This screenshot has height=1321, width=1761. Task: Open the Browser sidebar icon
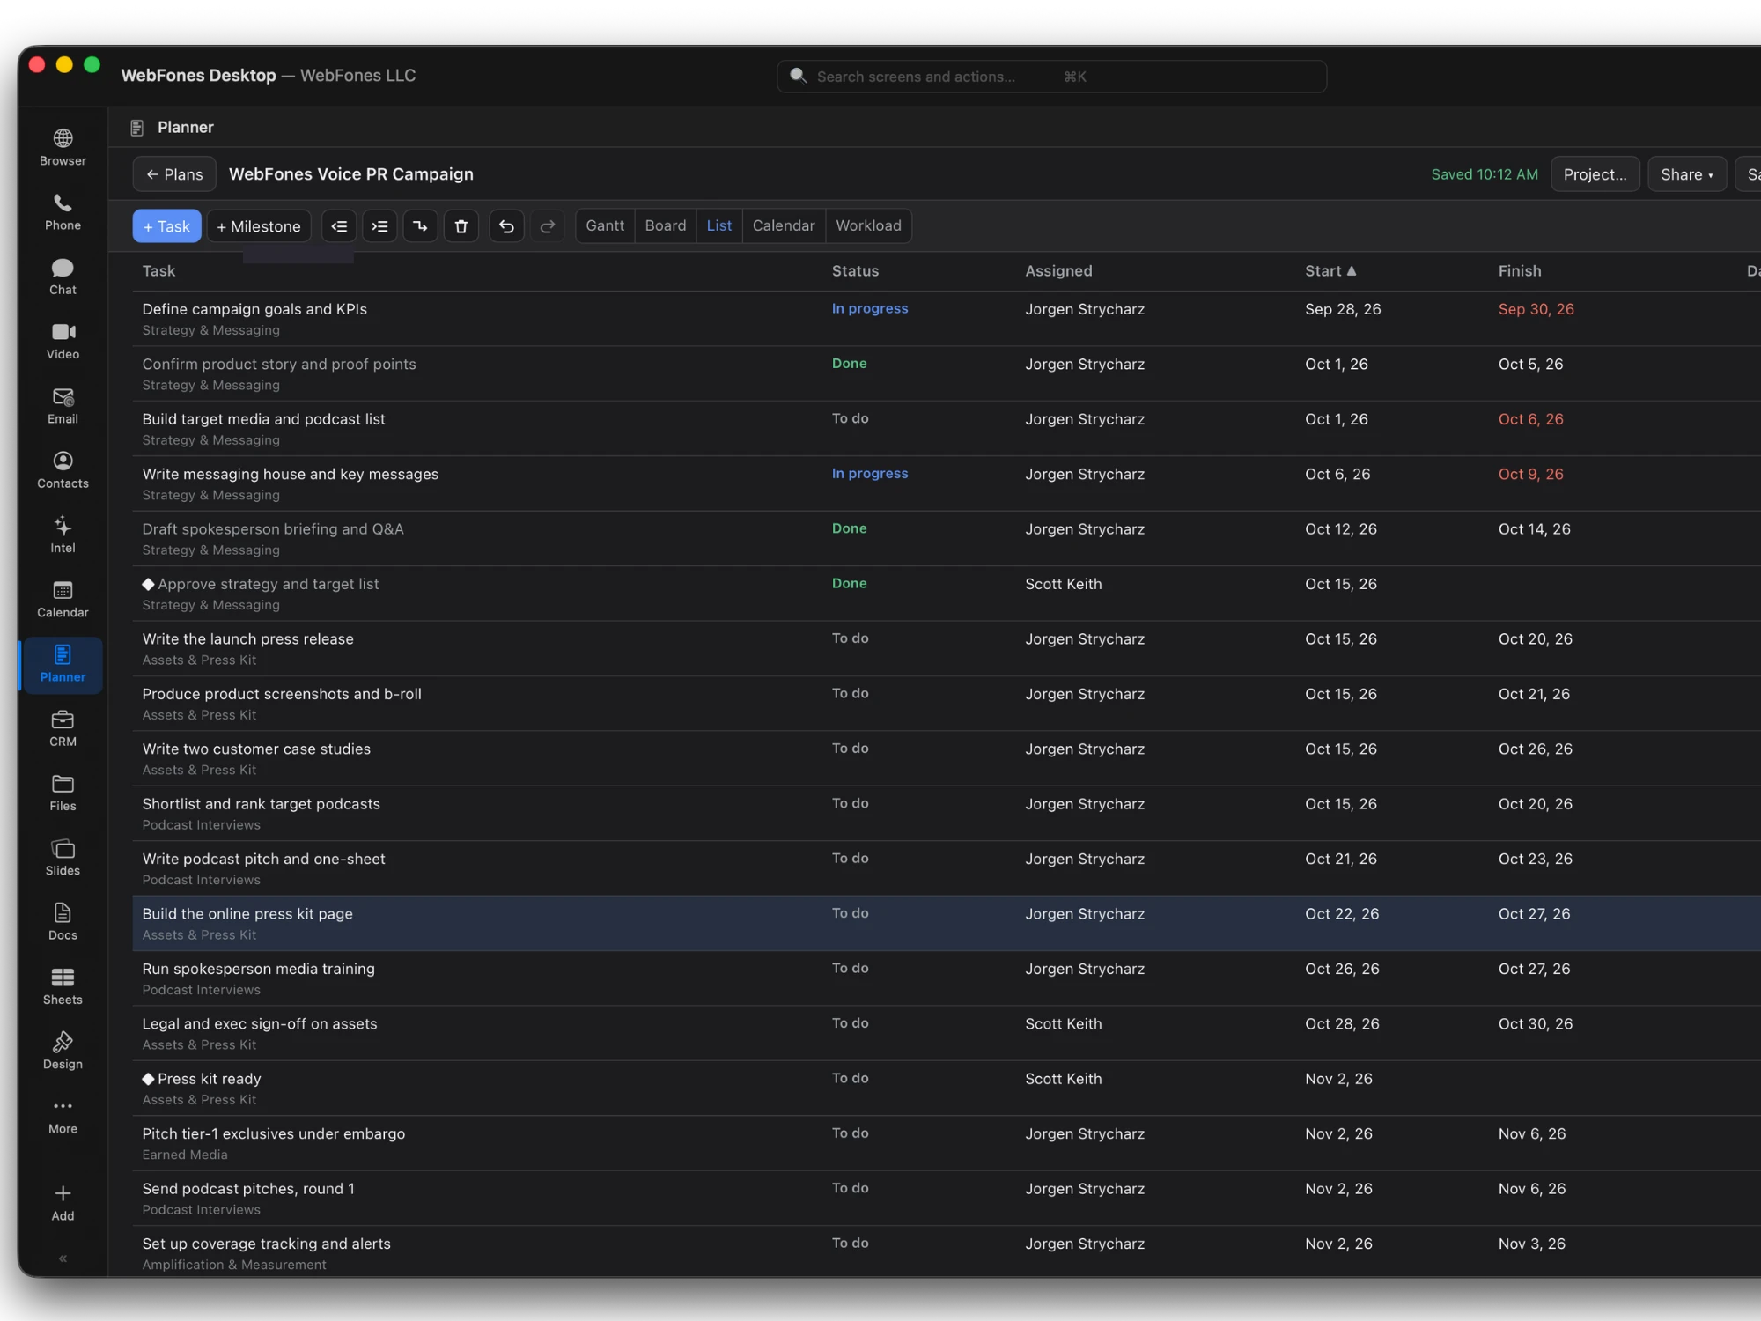tap(63, 148)
